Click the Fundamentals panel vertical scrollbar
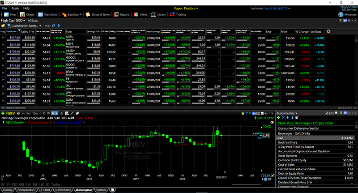This screenshot has width=358, height=193. point(356,153)
